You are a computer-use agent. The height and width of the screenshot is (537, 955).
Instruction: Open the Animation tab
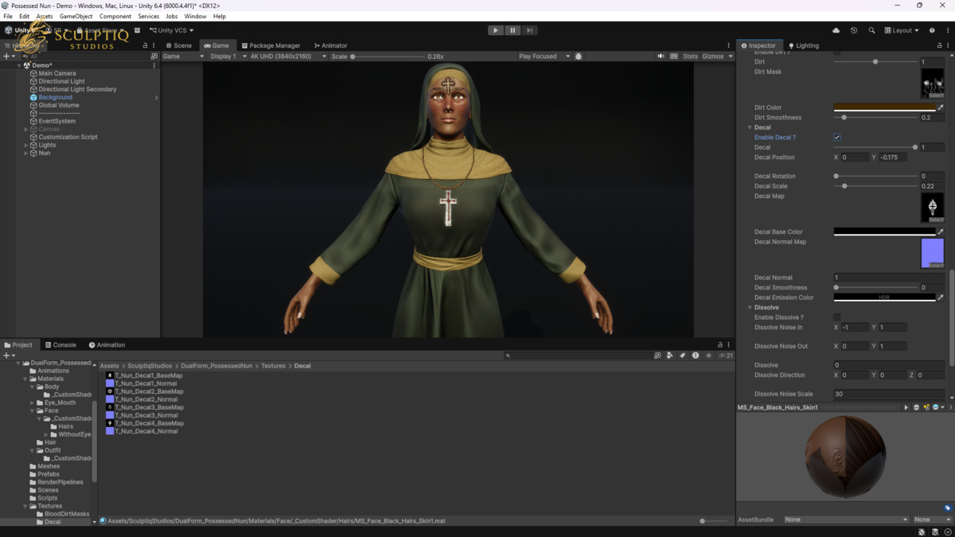coord(107,344)
